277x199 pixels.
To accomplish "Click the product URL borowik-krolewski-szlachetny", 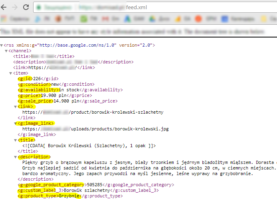I will pos(93,112).
